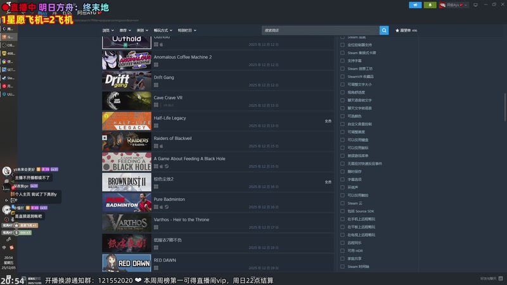Image resolution: width=507 pixels, height=285 pixels.
Task: Click the UU icon in left taskbar
Action: tap(4, 94)
